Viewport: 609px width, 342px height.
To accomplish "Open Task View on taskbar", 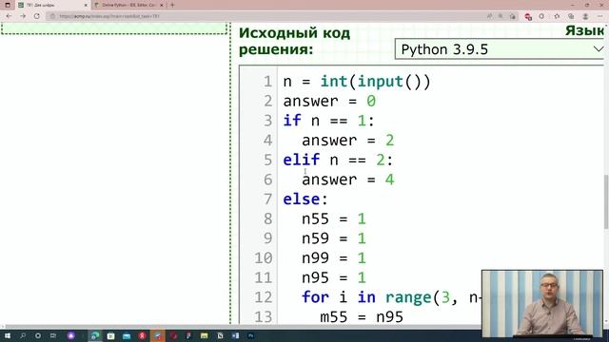I will pos(53,335).
